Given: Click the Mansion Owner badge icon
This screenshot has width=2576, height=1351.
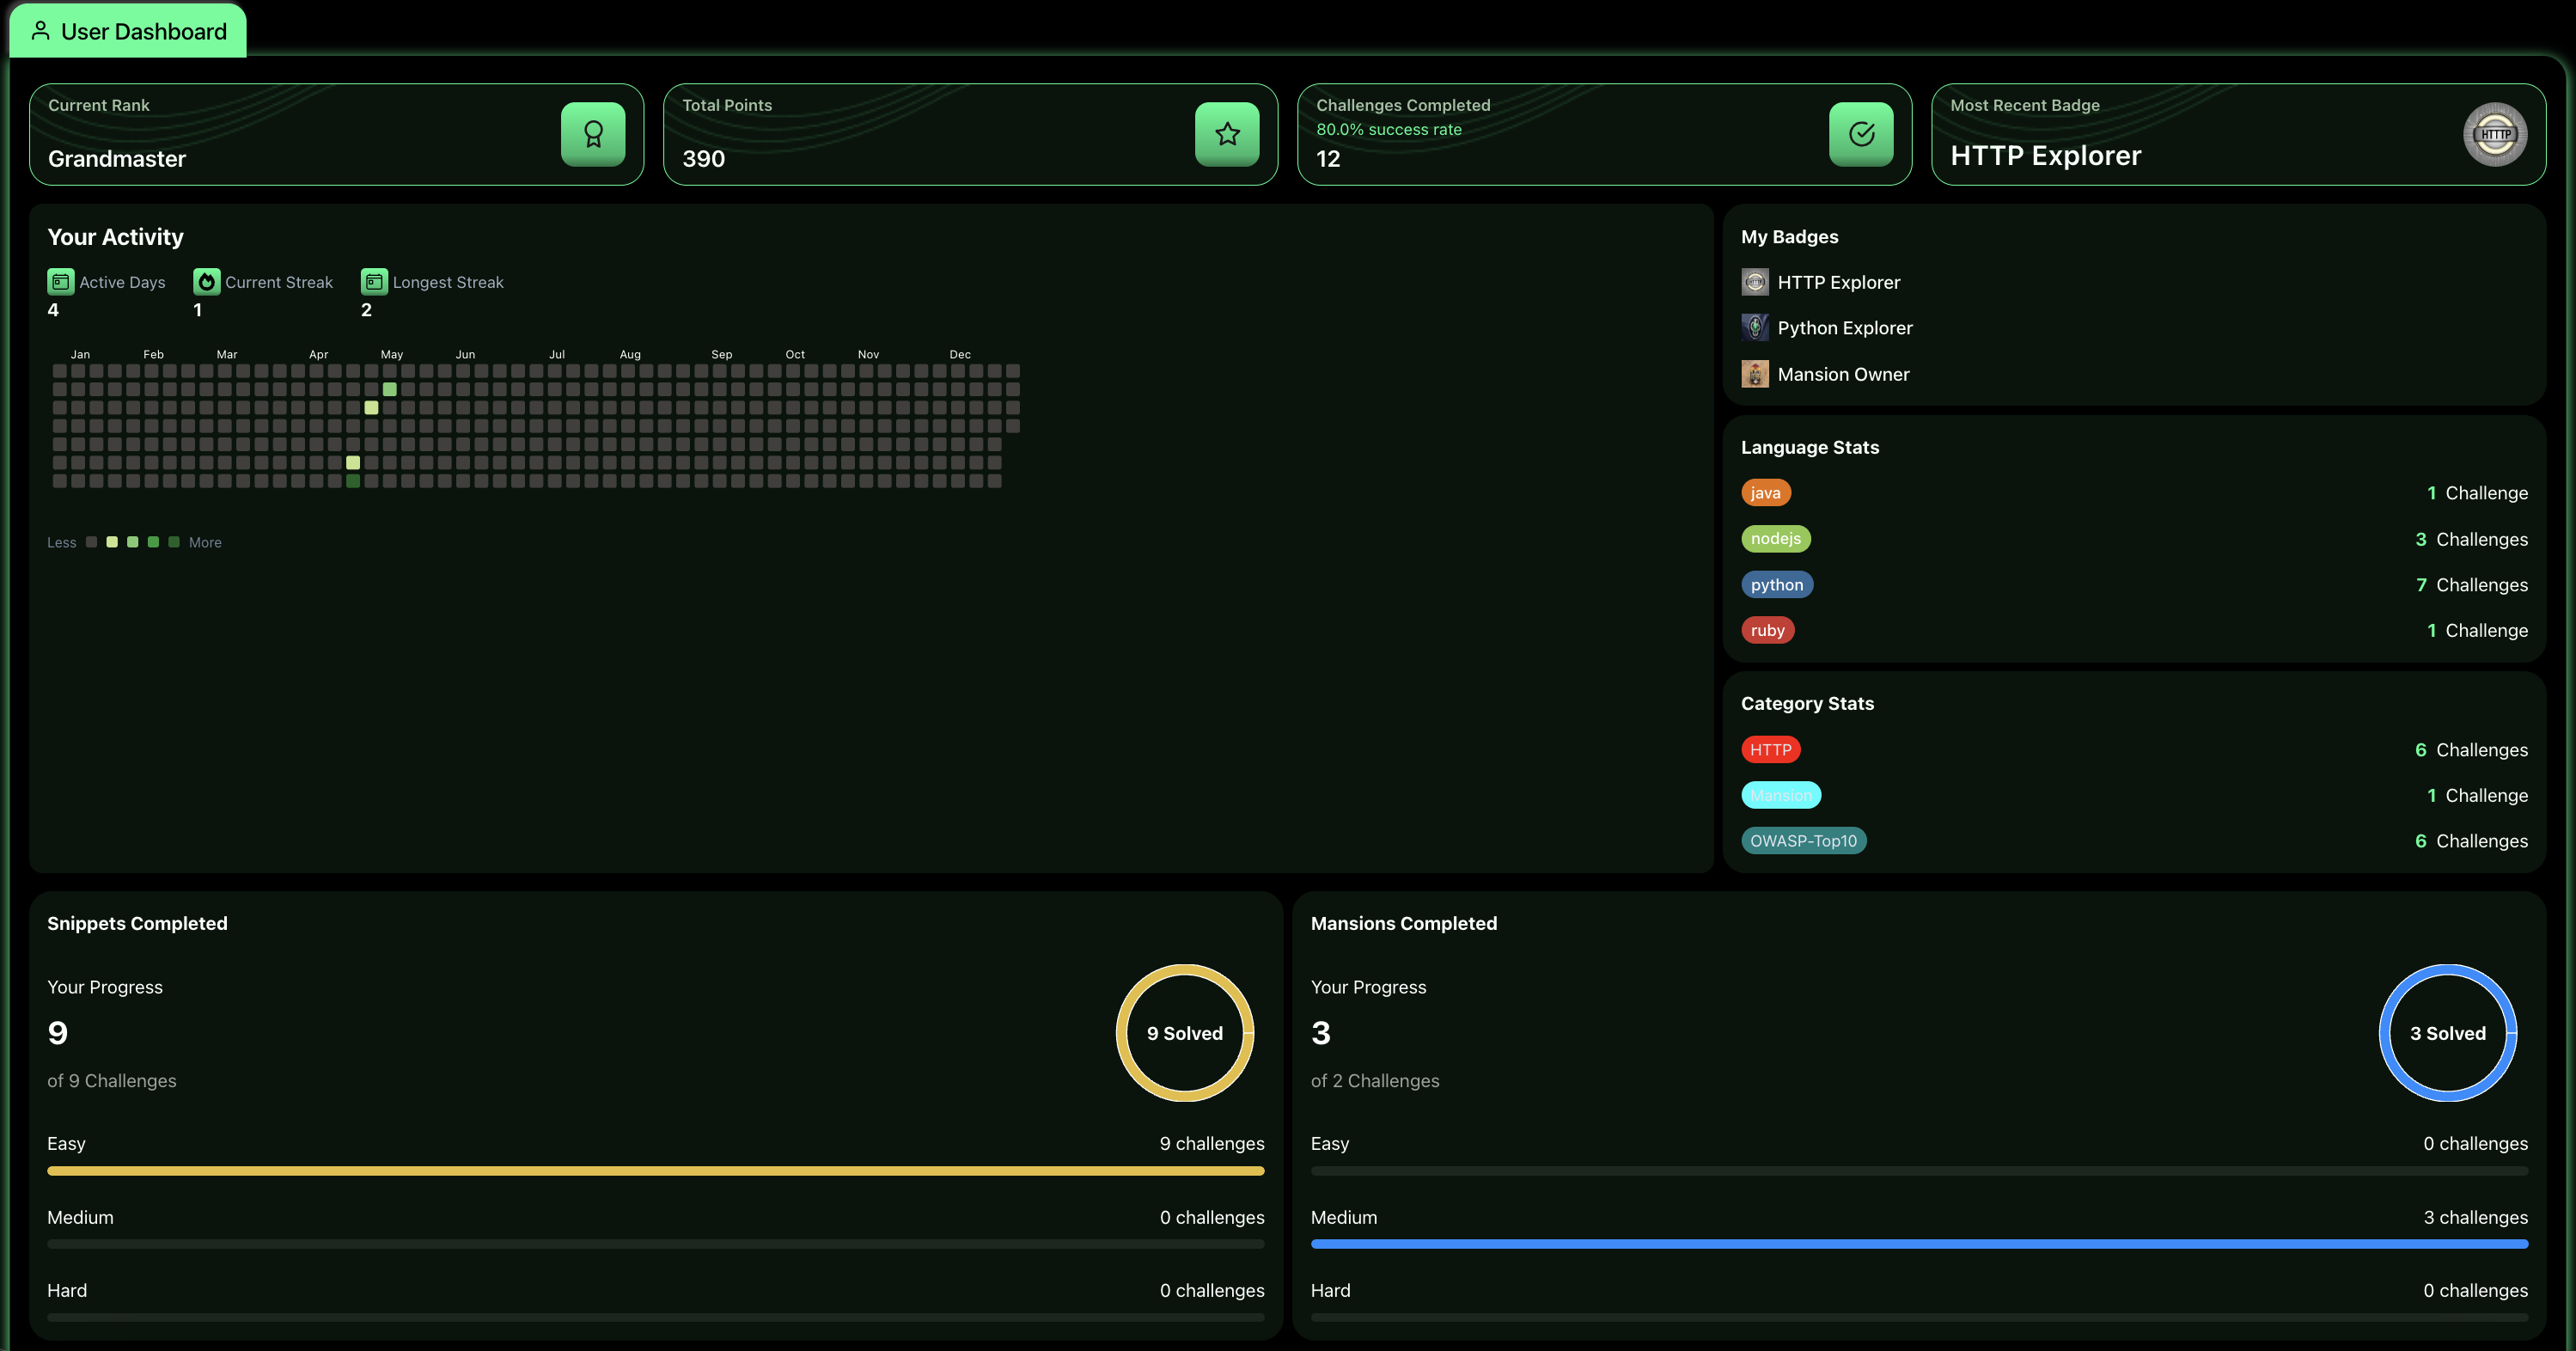Looking at the screenshot, I should click(1755, 374).
